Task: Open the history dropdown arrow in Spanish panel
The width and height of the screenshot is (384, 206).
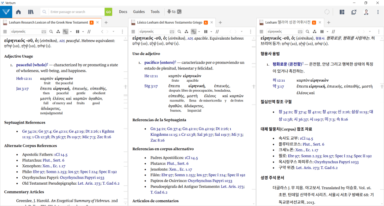Action: coord(242,32)
